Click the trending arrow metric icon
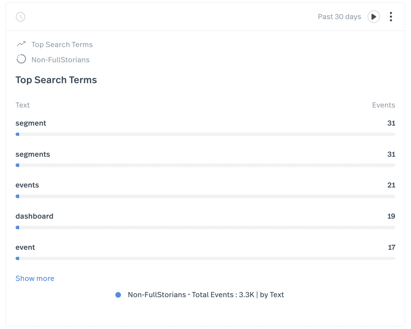411x329 pixels. [x=21, y=44]
